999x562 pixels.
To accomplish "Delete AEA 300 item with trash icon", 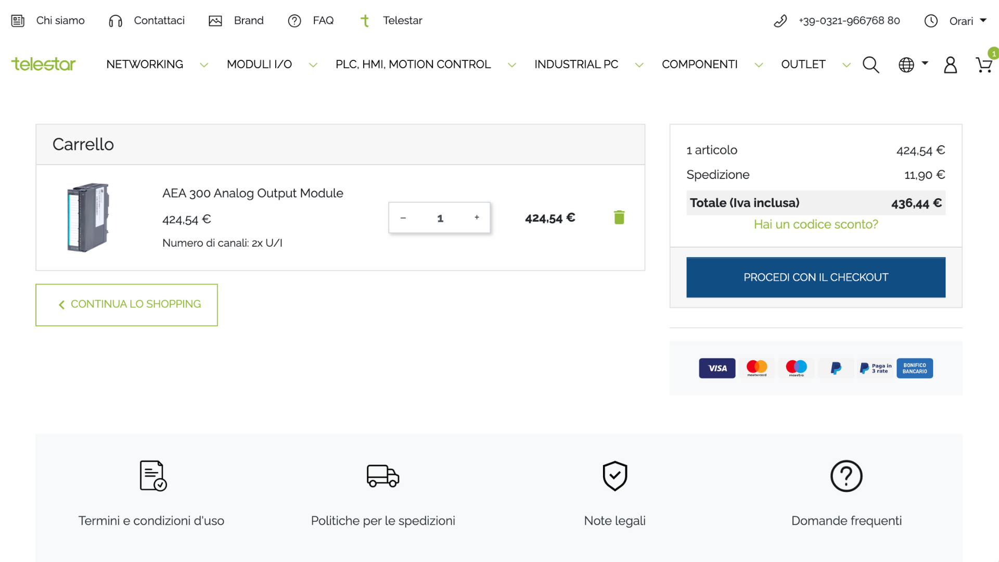I will [x=619, y=218].
